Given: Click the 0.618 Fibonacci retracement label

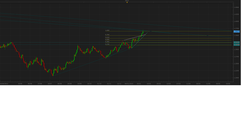Looking at the screenshot, I should tap(107, 37).
